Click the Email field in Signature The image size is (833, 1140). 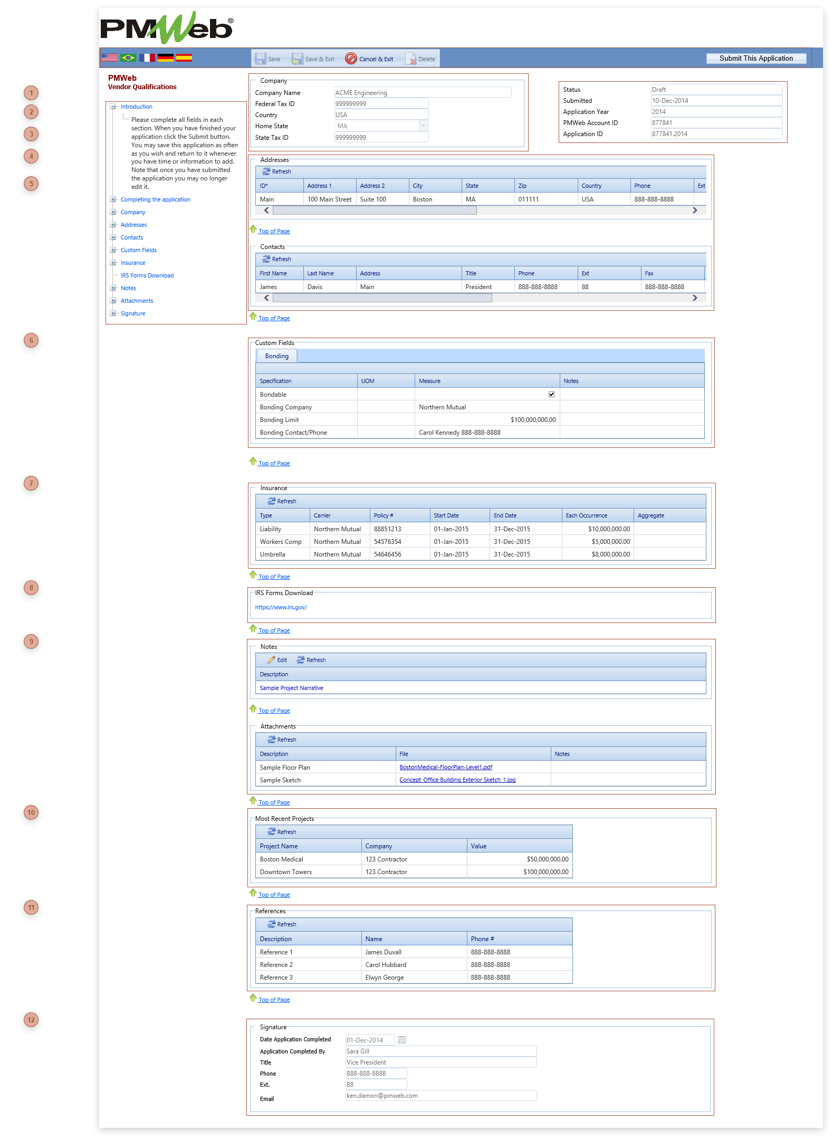(441, 1095)
